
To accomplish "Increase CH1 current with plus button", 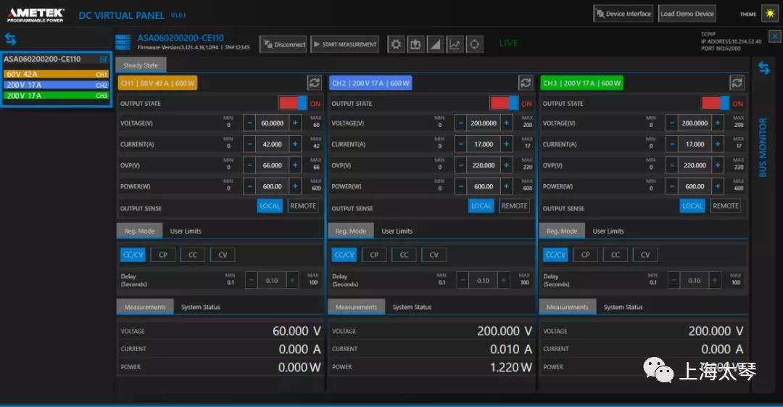I will point(295,144).
